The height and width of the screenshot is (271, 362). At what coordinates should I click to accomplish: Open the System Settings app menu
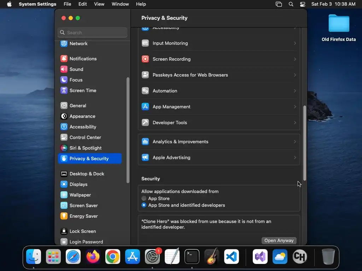click(x=37, y=4)
